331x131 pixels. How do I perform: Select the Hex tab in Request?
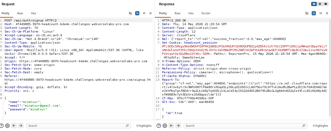click(33, 13)
